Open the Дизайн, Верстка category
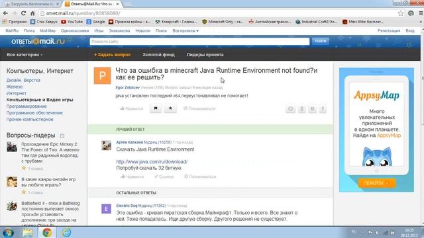Screen dimensions: 424x238 [23, 80]
